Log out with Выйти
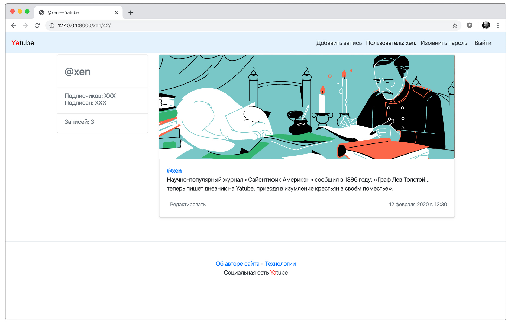Screen dimensions: 511x324 coord(483,43)
